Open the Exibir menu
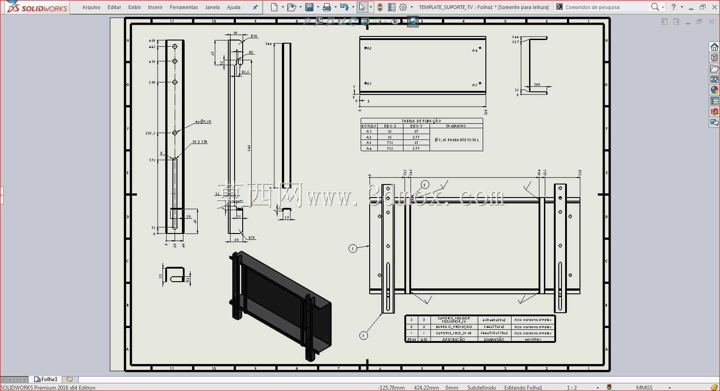 pos(135,7)
